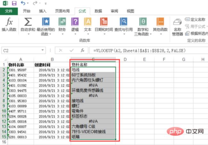
Task: Expand the Text (文本) dropdown arrow
Action: pos(88,34)
